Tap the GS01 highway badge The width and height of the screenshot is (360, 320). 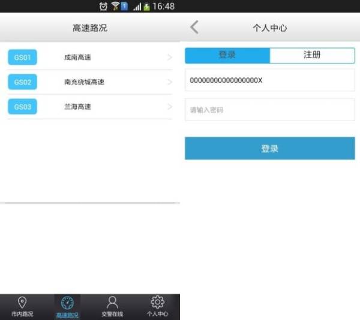tap(23, 57)
